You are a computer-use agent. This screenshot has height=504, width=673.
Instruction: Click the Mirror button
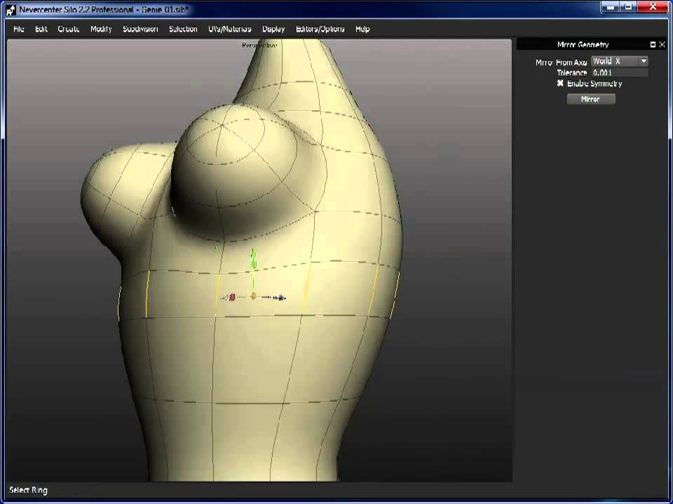click(x=590, y=99)
